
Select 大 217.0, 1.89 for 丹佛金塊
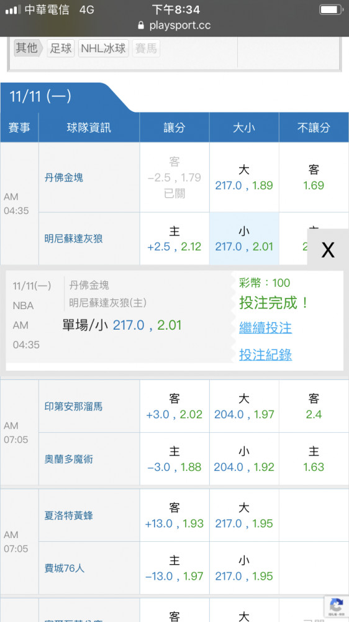click(x=244, y=177)
